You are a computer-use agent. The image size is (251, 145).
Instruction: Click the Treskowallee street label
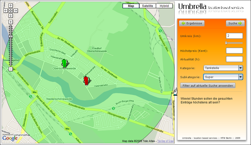(53, 18)
